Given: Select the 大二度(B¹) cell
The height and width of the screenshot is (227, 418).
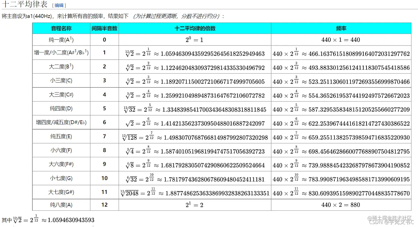Looking at the screenshot, I should 61,66.
